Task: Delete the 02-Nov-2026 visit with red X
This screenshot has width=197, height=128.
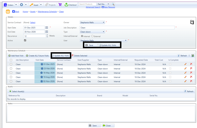Action: pyautogui.click(x=191, y=81)
